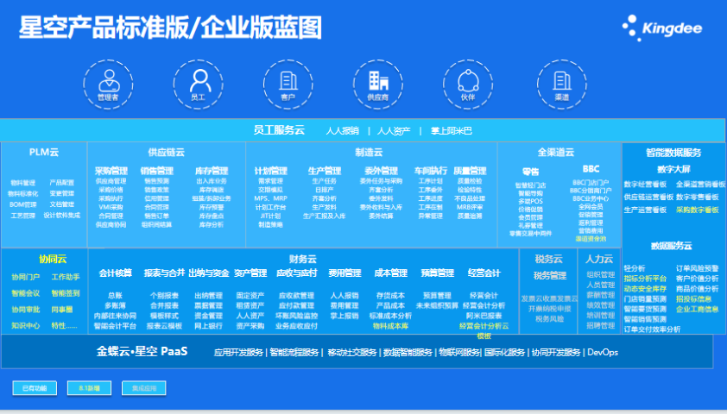Image resolution: width=727 pixels, height=414 pixels.
Task: Select the 渠道 role icon
Action: (562, 85)
